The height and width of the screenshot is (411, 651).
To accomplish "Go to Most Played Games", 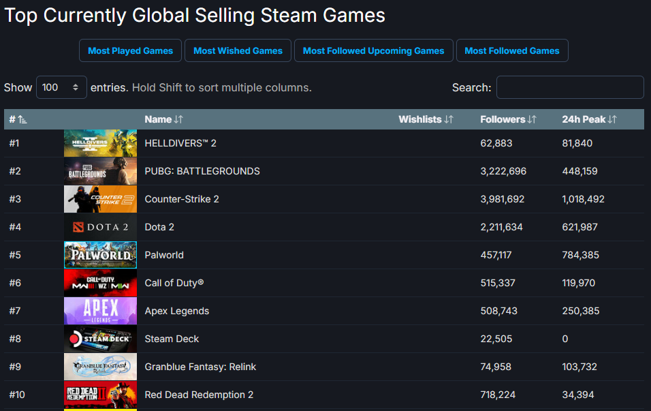I will point(130,50).
